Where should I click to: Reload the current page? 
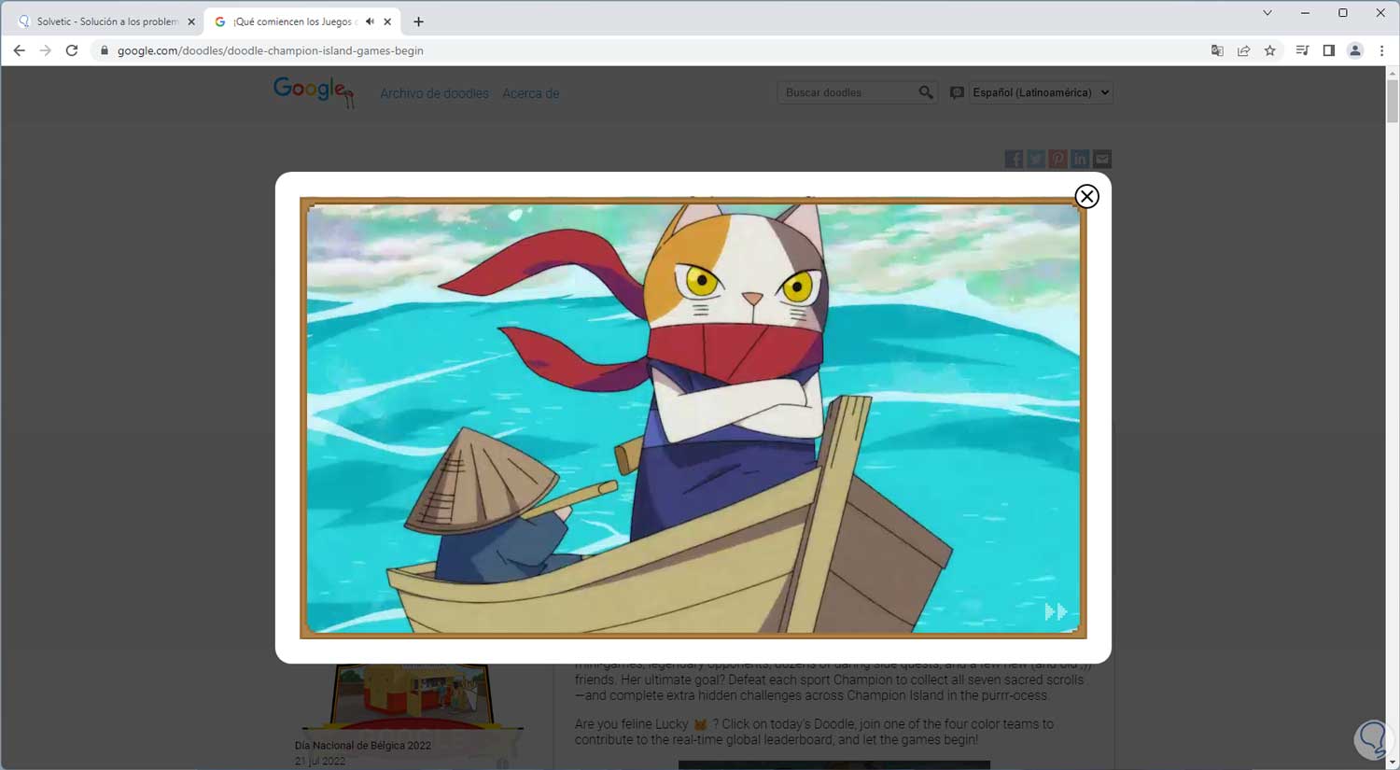click(x=72, y=50)
